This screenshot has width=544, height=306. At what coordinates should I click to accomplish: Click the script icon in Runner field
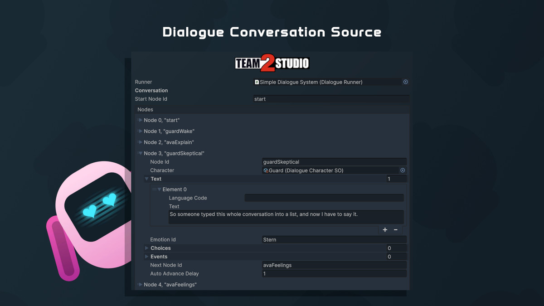[x=257, y=82]
